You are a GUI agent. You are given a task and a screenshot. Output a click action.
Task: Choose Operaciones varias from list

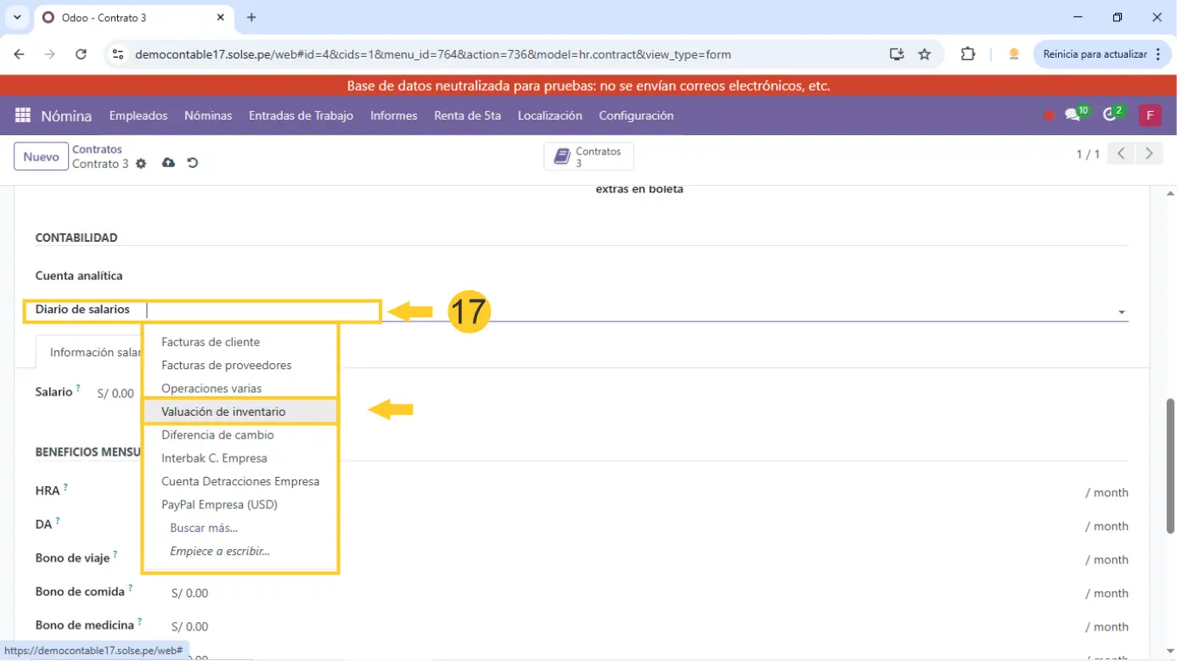(211, 389)
